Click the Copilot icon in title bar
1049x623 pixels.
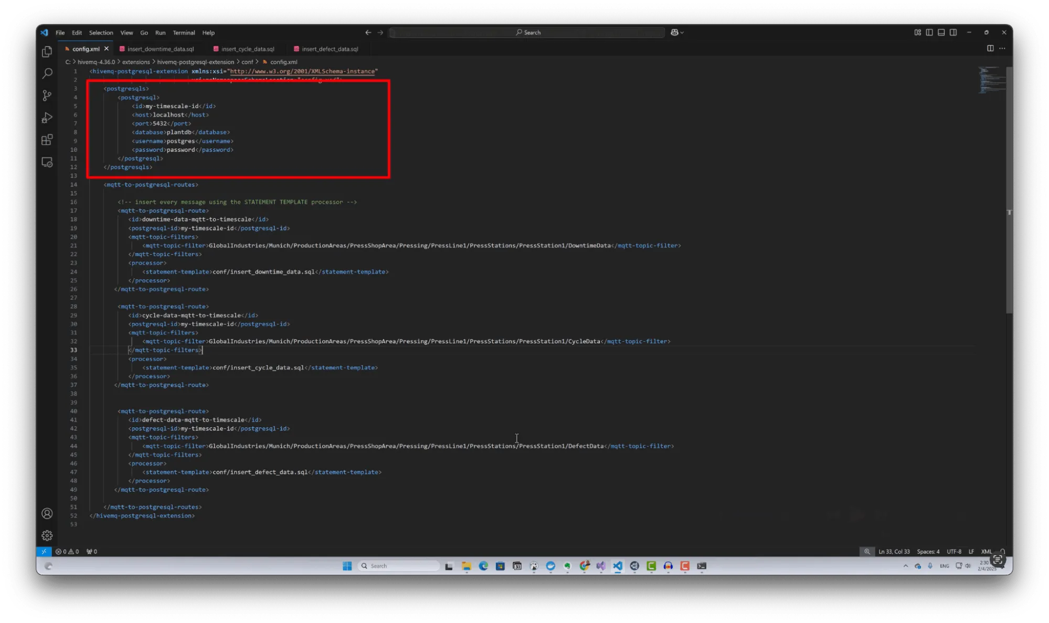674,33
